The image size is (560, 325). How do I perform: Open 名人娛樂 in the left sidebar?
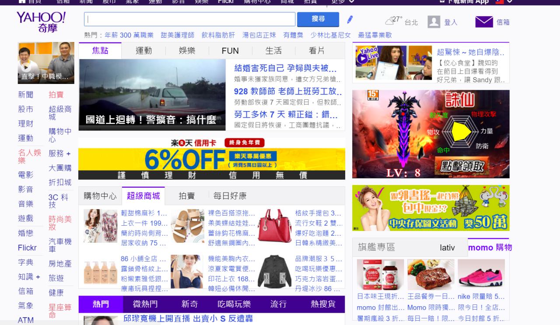coord(30,156)
